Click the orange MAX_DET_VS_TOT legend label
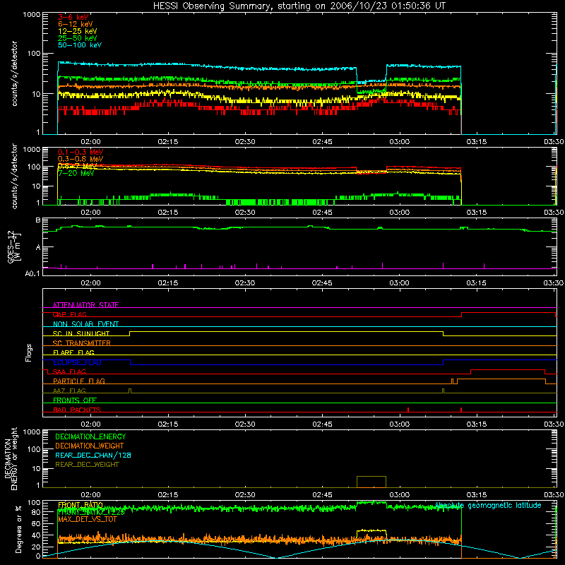 click(88, 519)
